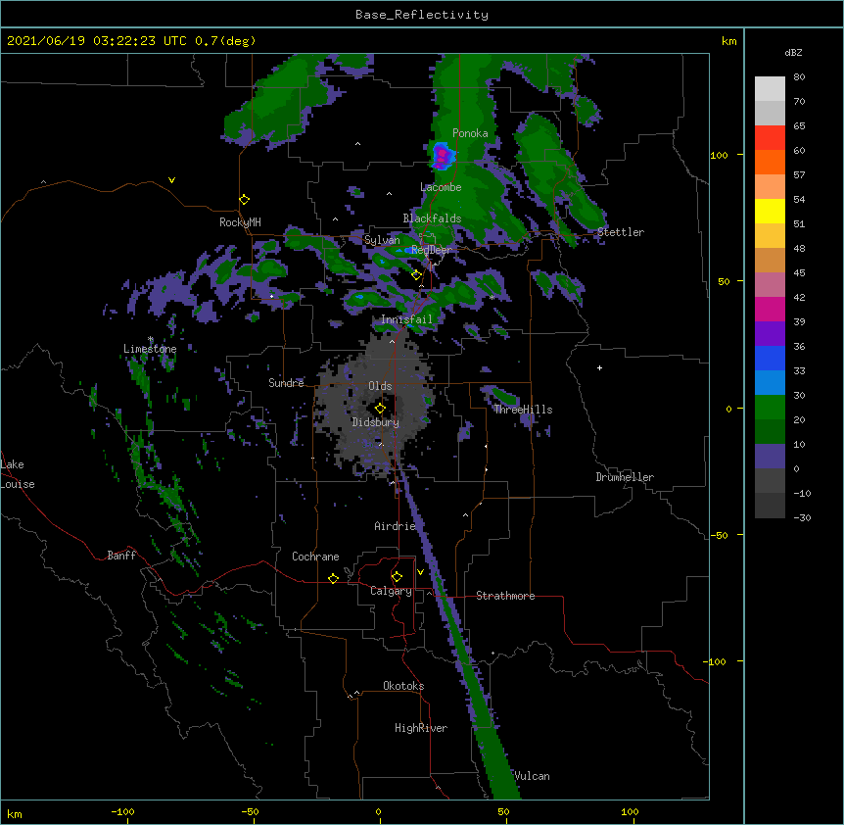
Task: Click the Cochrane label
Action: (315, 557)
